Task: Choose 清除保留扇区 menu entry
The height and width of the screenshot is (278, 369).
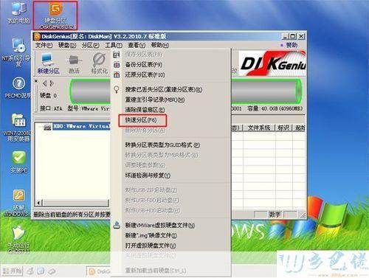Action: 145,110
